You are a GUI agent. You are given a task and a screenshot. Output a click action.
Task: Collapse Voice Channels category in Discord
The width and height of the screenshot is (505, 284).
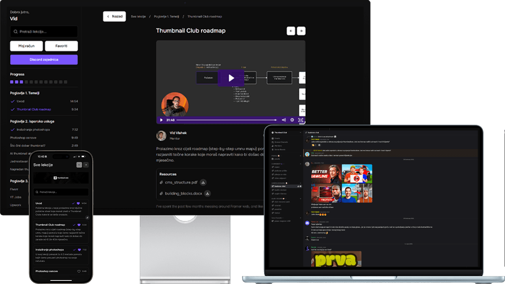[277, 218]
